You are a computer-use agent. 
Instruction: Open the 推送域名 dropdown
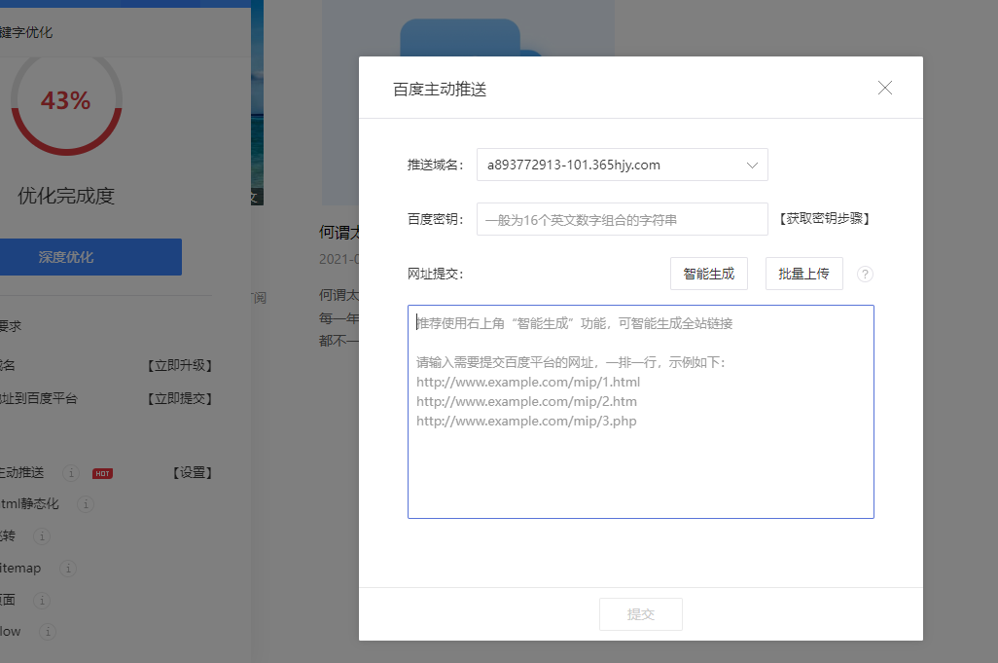coord(622,165)
